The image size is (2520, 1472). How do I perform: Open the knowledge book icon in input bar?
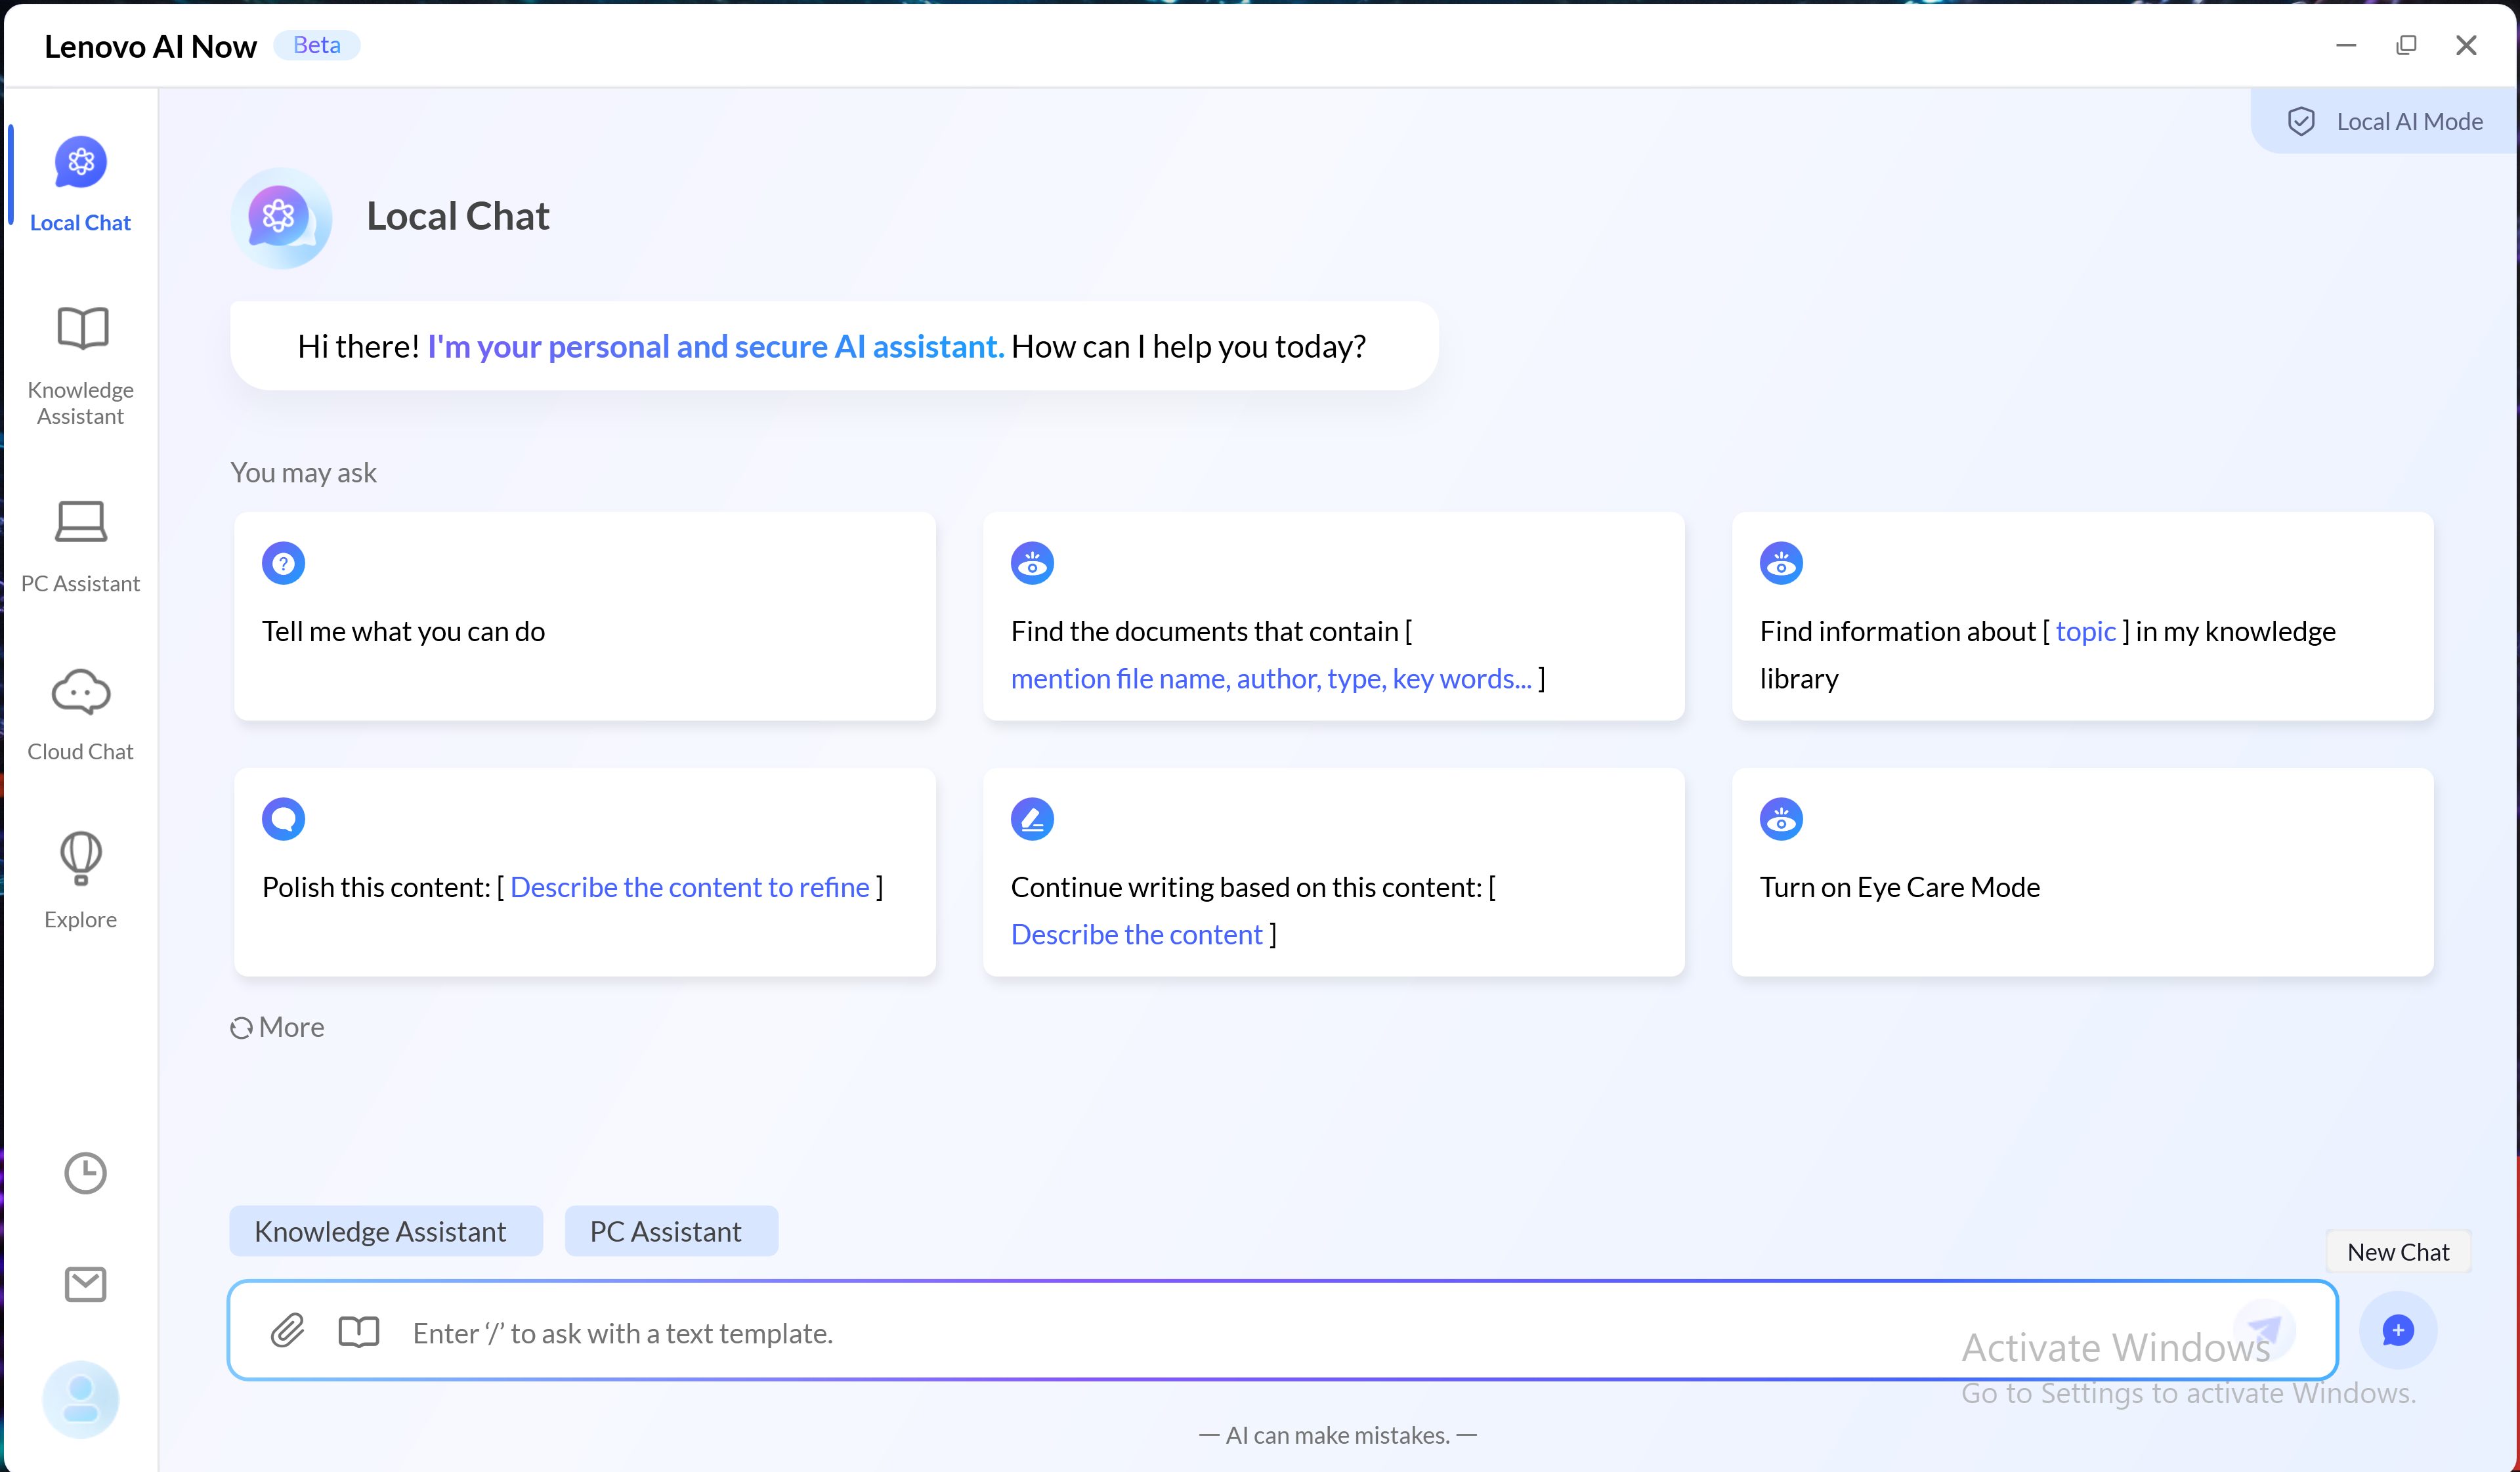[358, 1331]
